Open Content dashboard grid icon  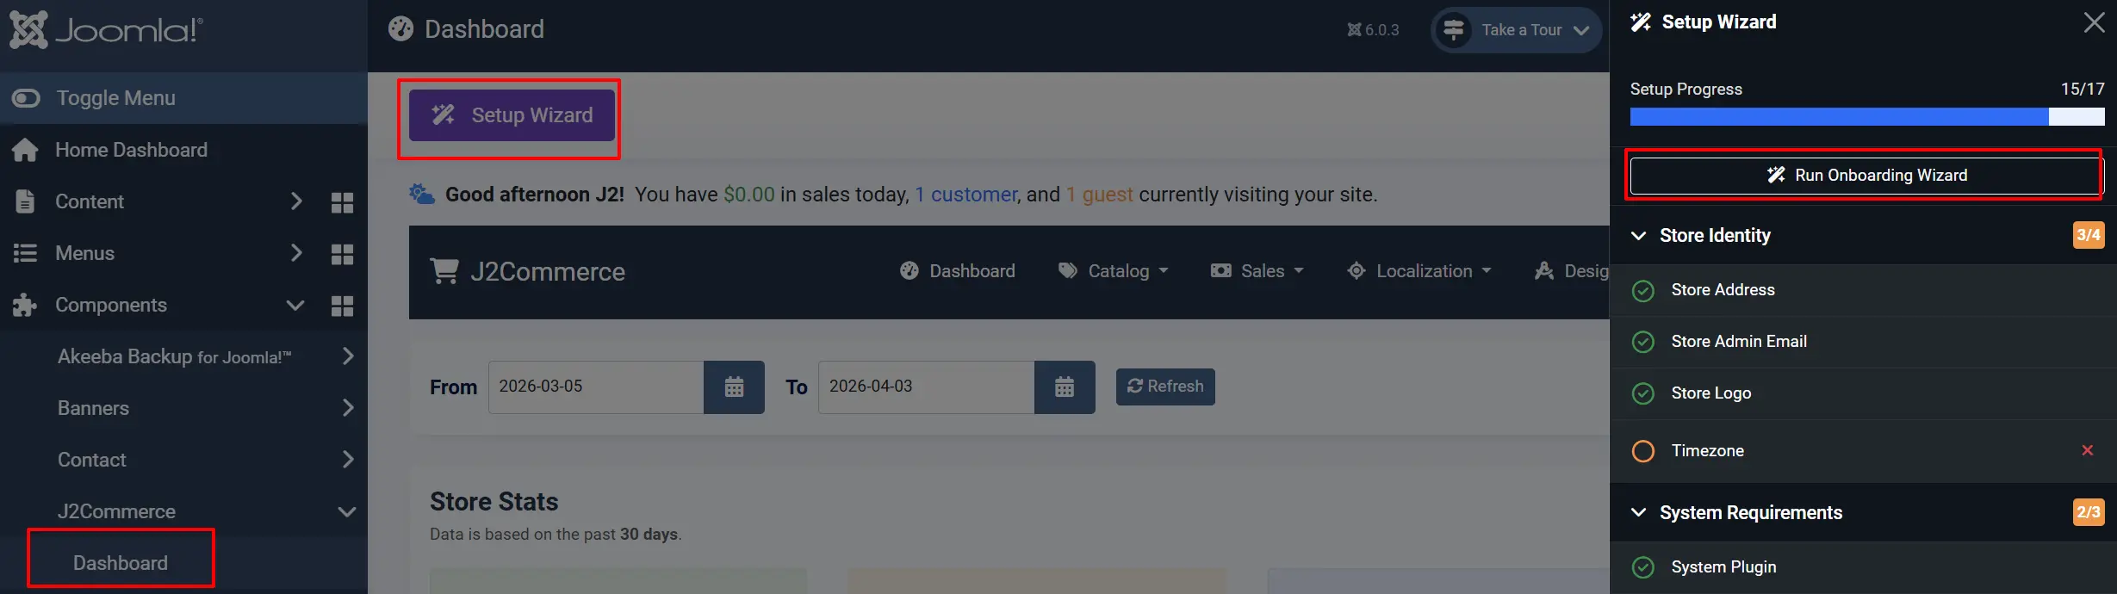click(x=342, y=202)
